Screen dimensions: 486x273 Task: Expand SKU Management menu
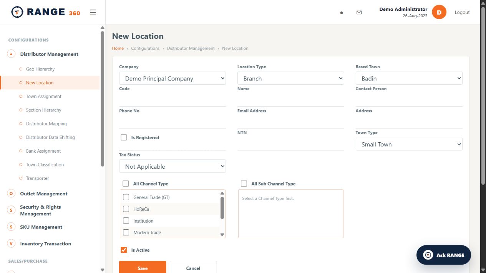click(41, 227)
